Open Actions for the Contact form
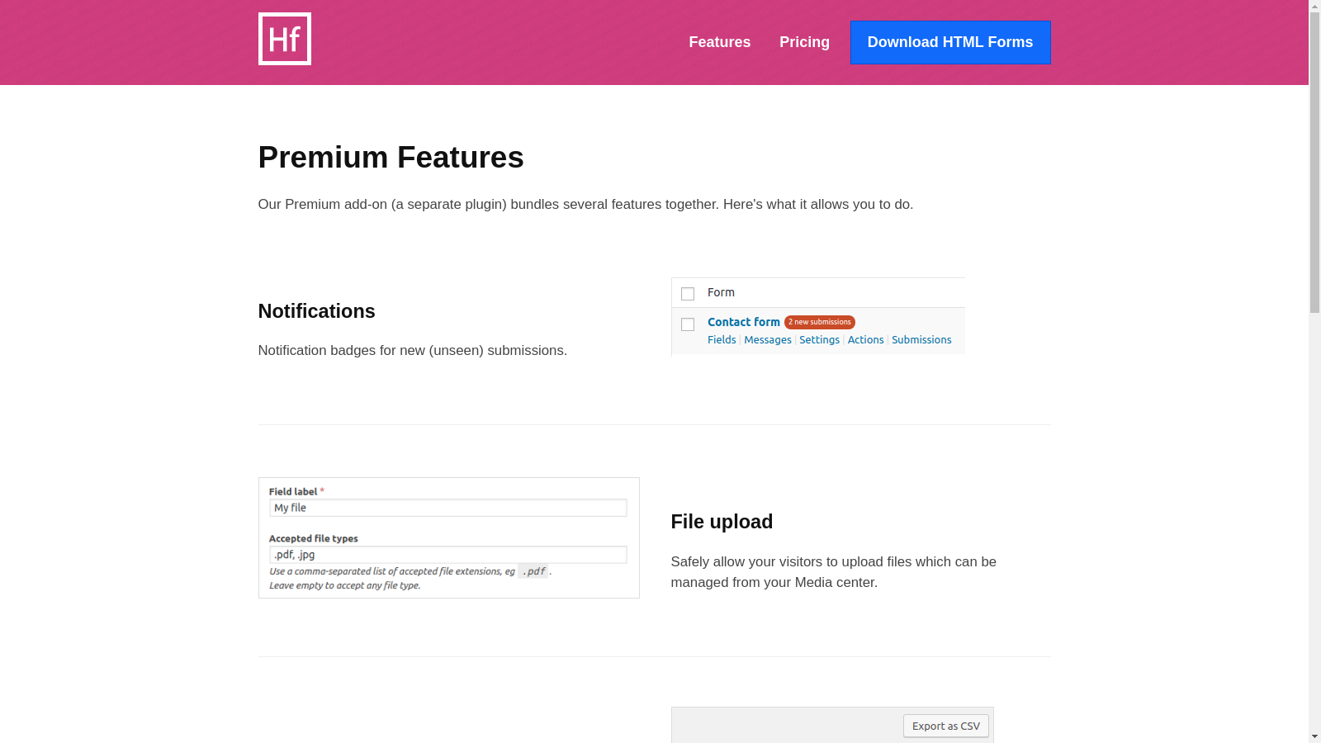 pyautogui.click(x=865, y=339)
